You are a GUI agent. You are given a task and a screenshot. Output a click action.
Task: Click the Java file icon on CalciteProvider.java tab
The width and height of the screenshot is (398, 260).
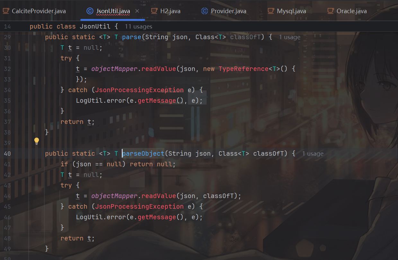coord(6,11)
